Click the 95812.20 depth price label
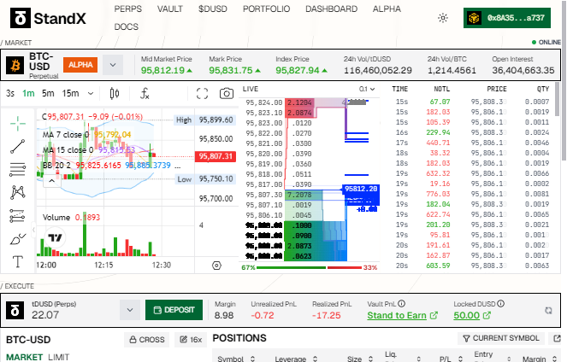Viewport: 567px width, 362px height. tap(361, 189)
